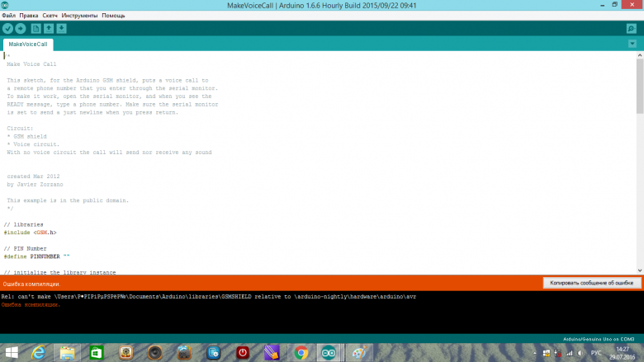Switch the РУС input language indicator
The image size is (644, 362).
coord(596,353)
